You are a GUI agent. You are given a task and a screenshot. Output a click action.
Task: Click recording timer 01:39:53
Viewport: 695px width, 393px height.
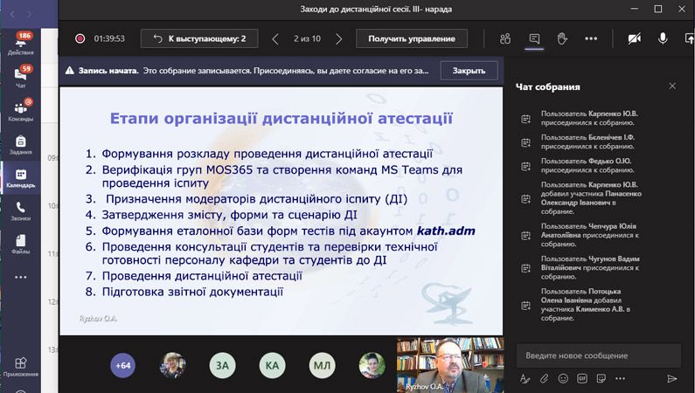point(109,38)
